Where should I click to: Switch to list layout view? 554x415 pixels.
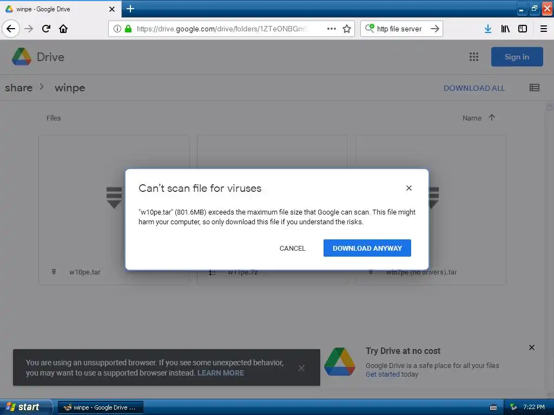(x=534, y=88)
